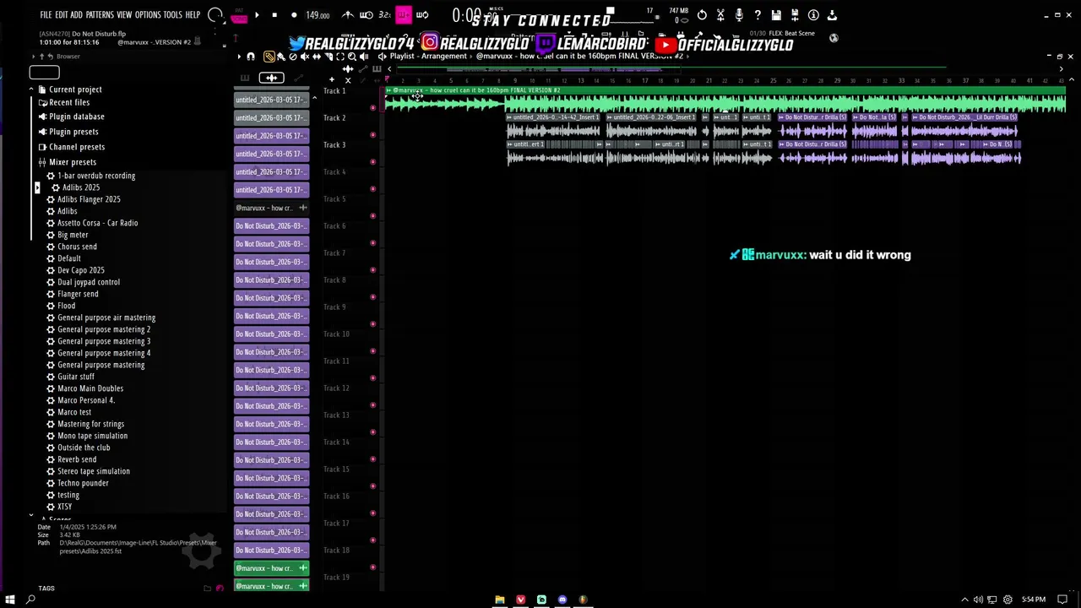Click the globe icon in toolbar

coord(834,38)
